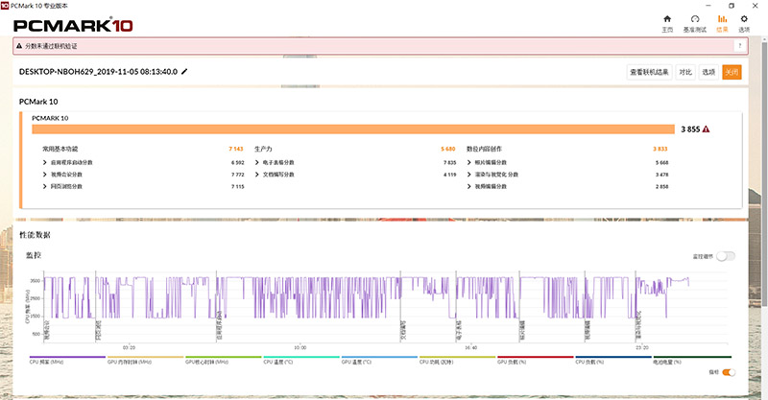Image resolution: width=768 pixels, height=400 pixels.
Task: Click the help question mark in warning banner
Action: click(740, 46)
